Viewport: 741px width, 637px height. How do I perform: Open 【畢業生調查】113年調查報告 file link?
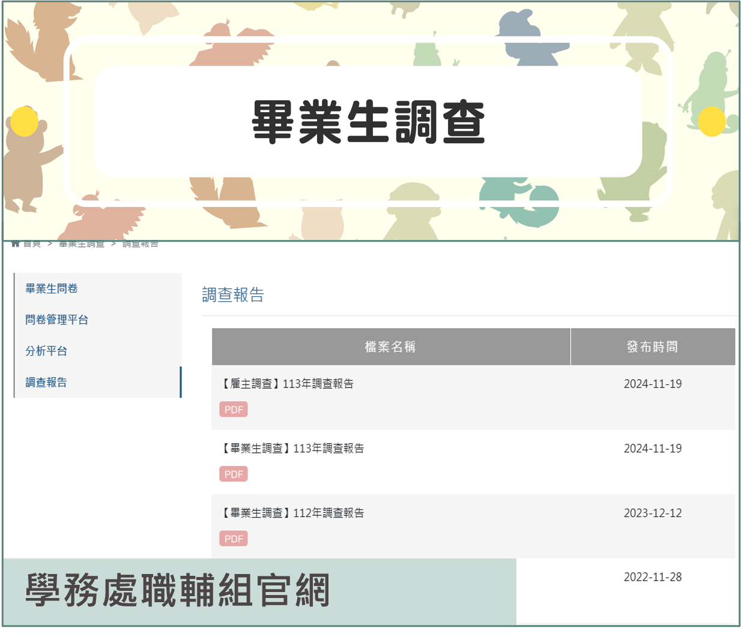click(292, 448)
